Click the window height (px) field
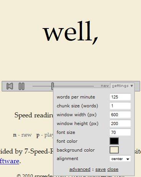141x177 pixels. point(120,124)
